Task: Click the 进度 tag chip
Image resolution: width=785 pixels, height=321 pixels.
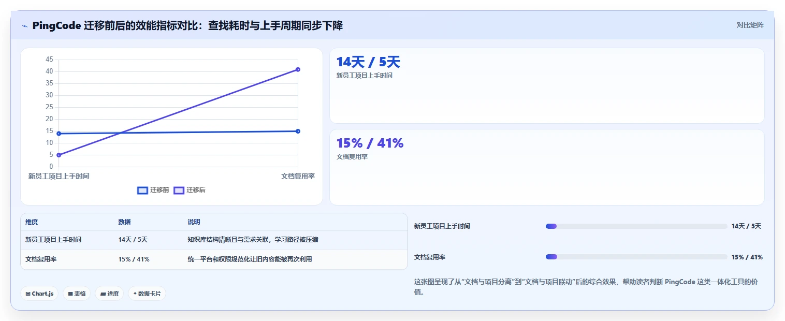Action: (109, 294)
